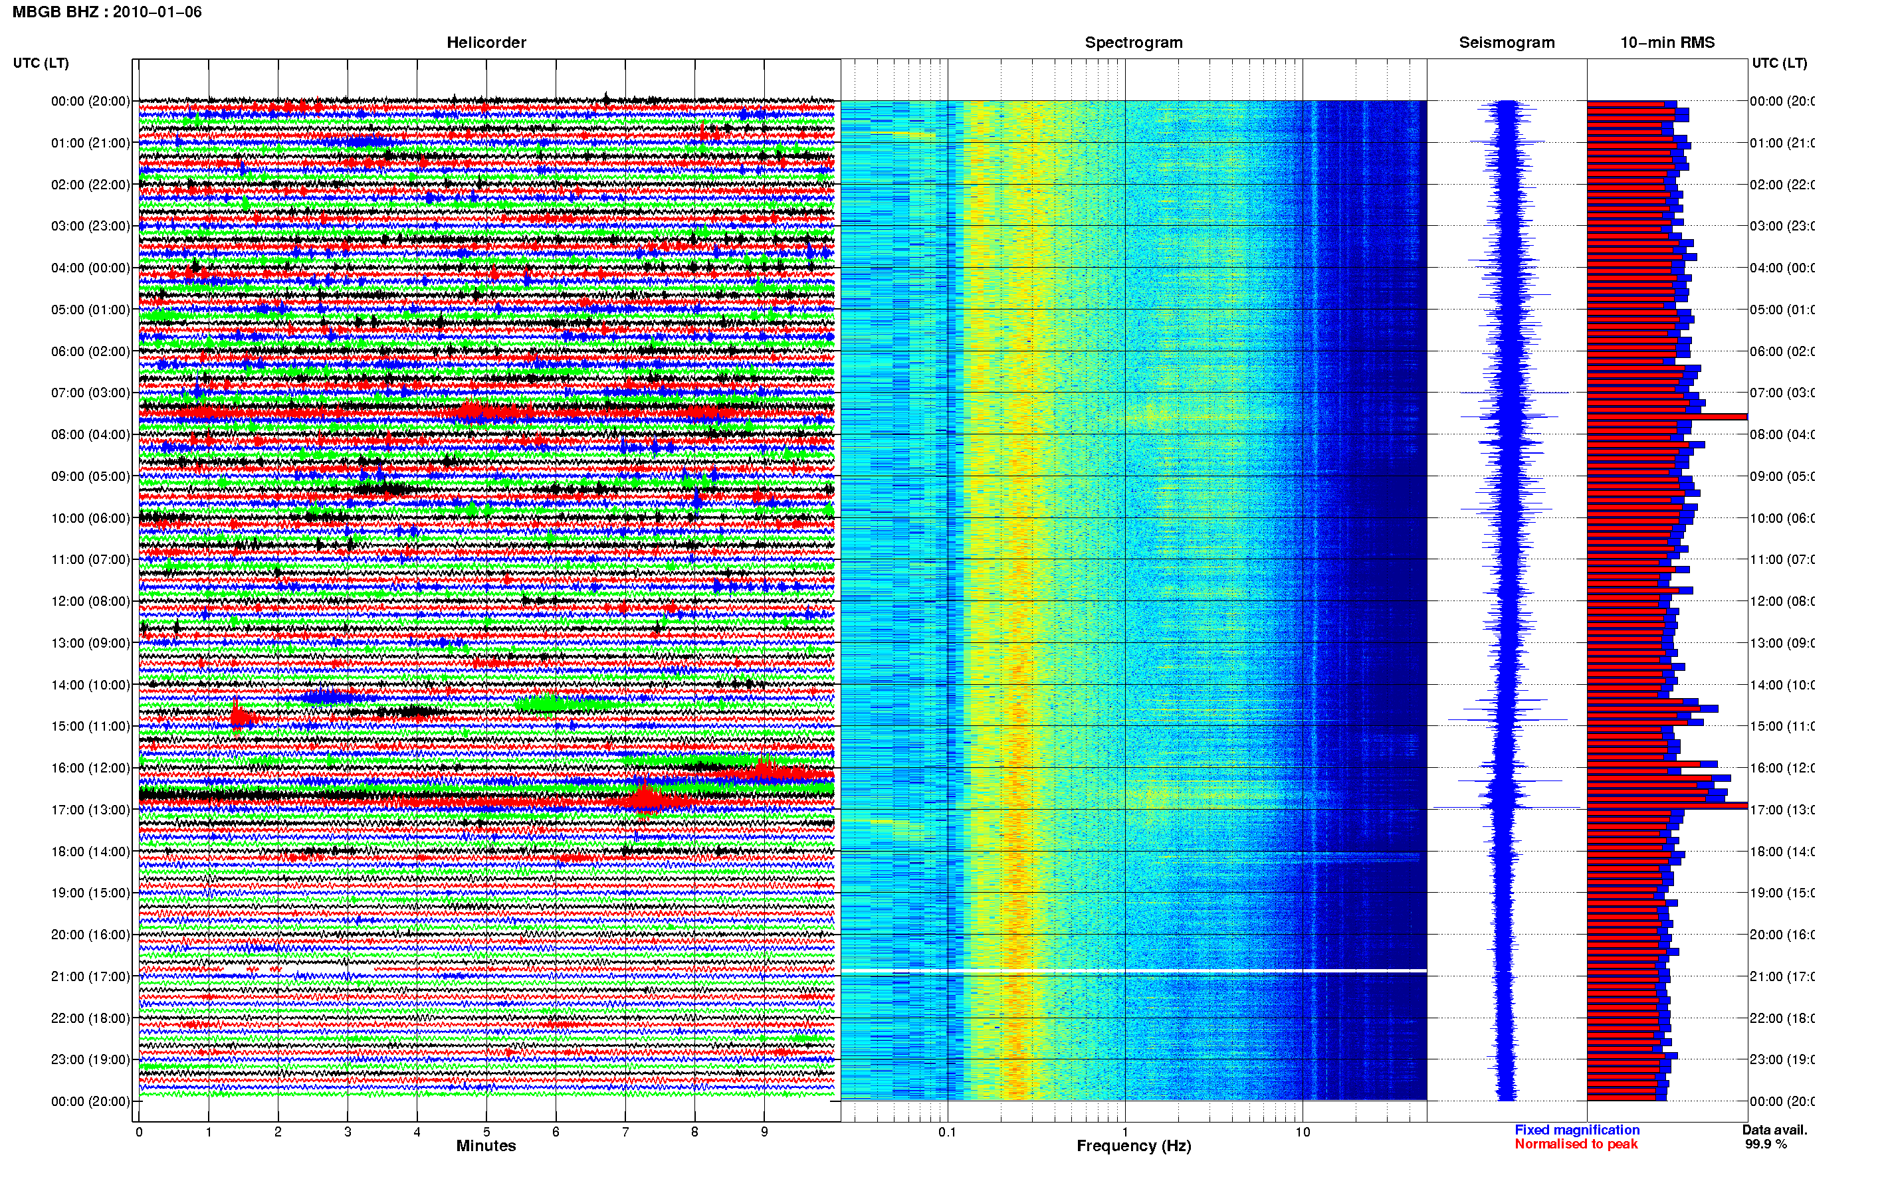
Task: Click left time label '12:00 (08:00)'
Action: (90, 600)
